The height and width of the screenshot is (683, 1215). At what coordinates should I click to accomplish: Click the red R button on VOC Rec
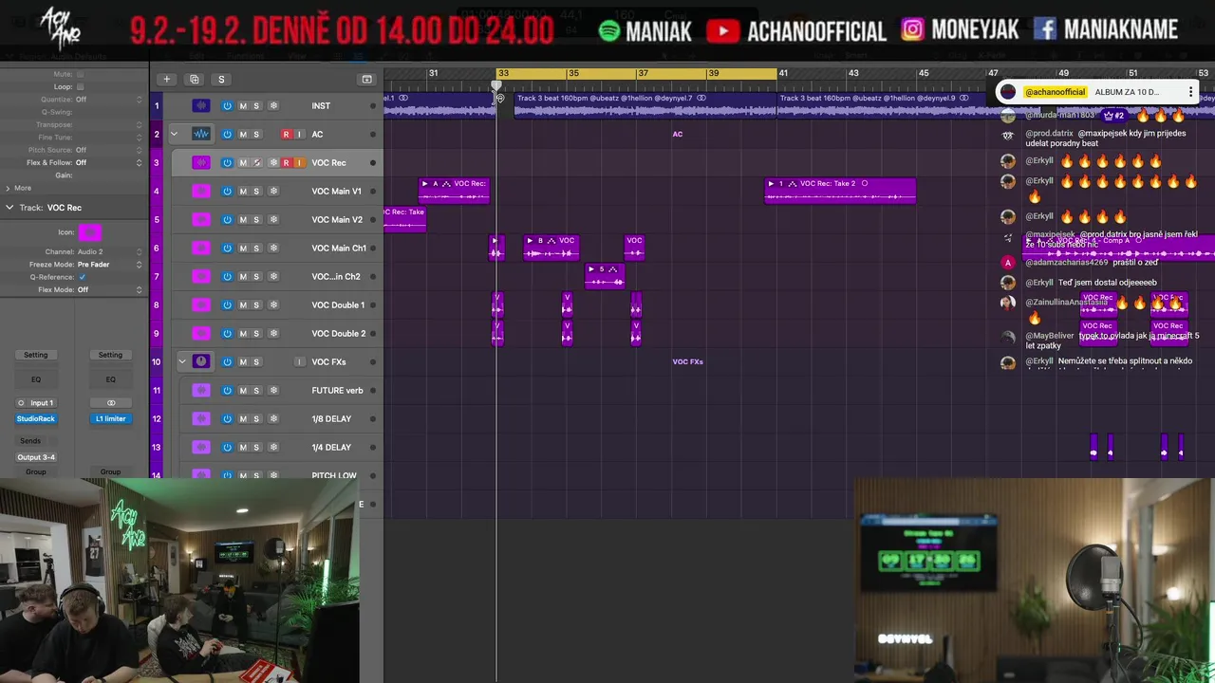tap(286, 162)
